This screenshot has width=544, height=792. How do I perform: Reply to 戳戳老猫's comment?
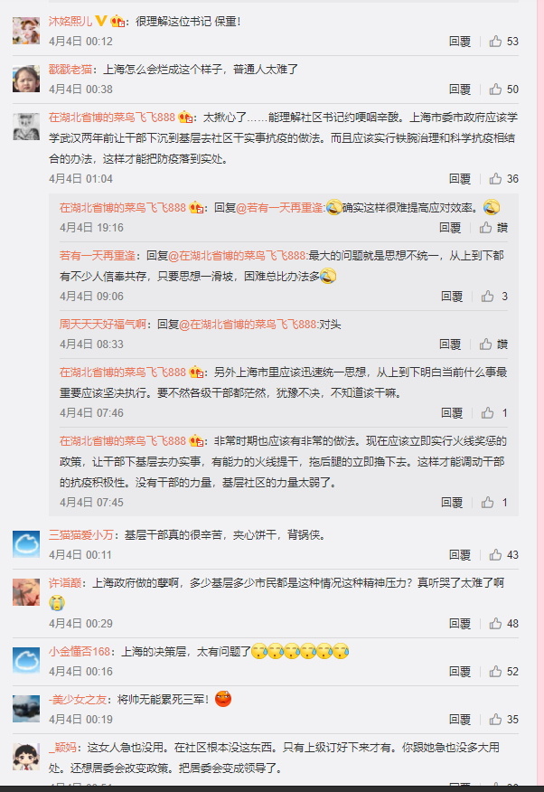(x=460, y=90)
